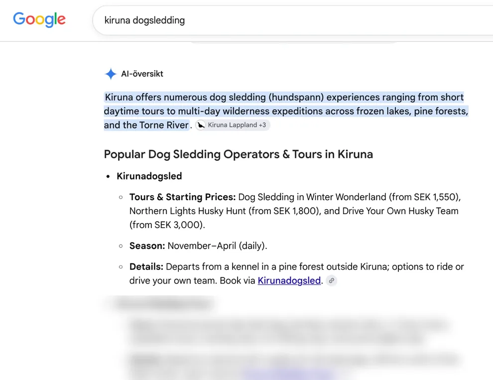The image size is (493, 380).
Task: Click the text 'and the Torne River'
Action: point(146,125)
